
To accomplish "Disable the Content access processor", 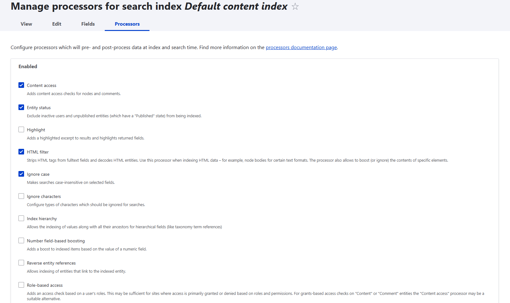I will (21, 85).
